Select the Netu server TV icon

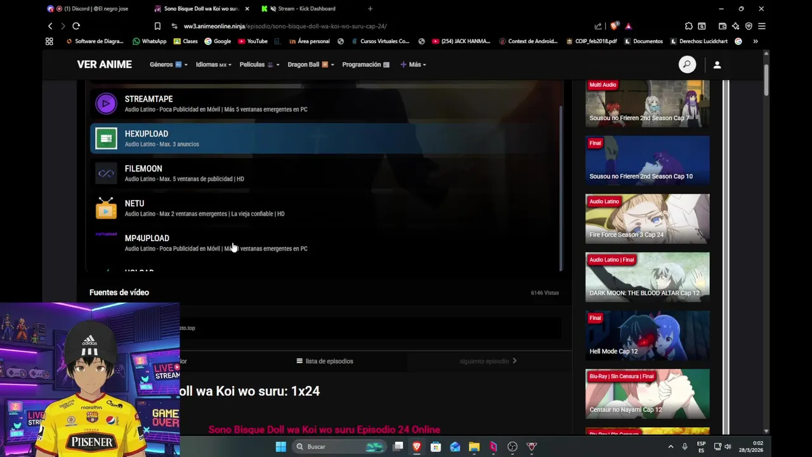pyautogui.click(x=106, y=208)
